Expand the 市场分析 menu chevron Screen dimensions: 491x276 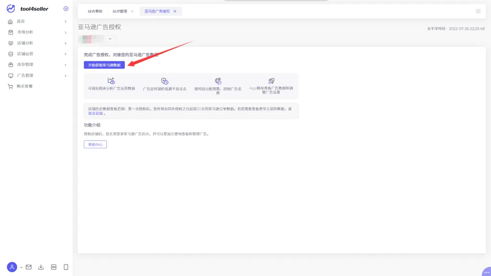click(x=65, y=33)
